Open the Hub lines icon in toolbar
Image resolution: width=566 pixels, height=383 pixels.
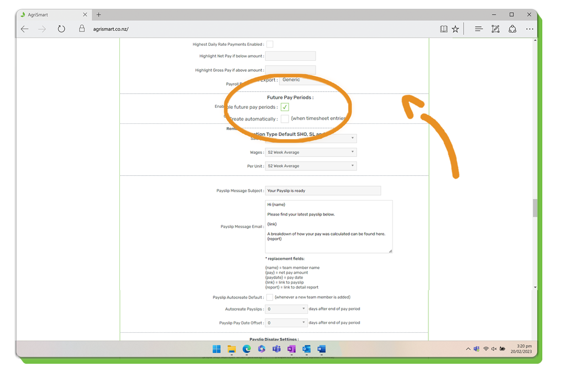(x=479, y=29)
